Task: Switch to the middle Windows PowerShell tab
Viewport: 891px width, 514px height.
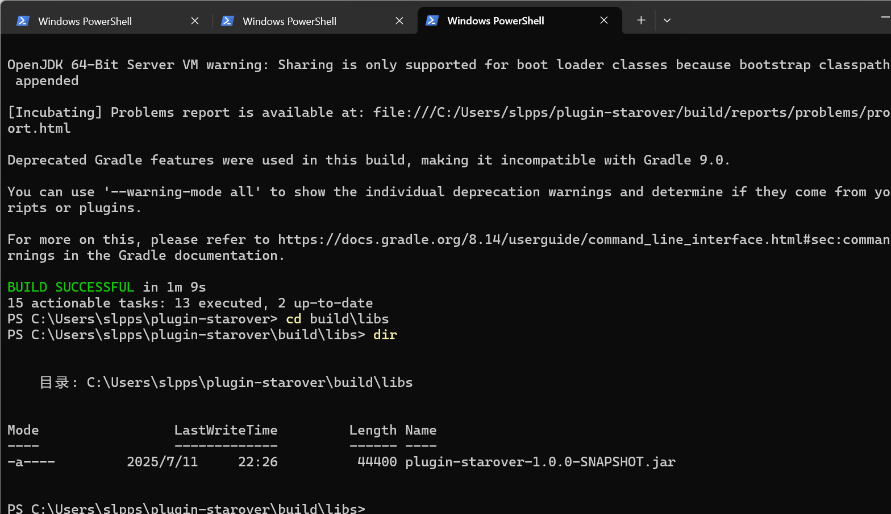Action: point(290,21)
